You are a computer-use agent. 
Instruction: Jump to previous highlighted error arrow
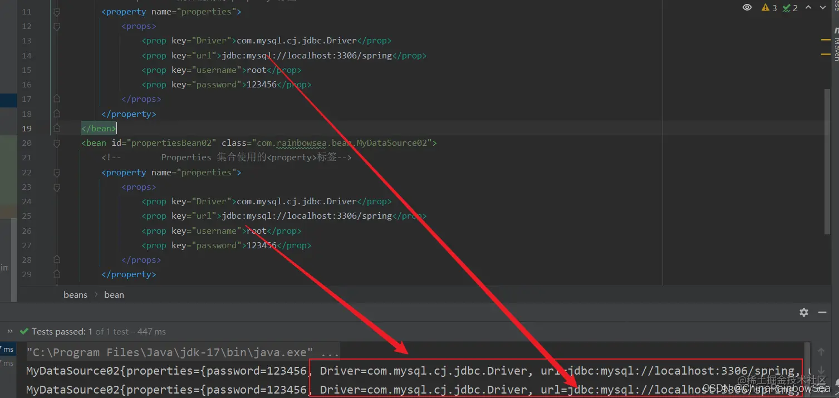(x=808, y=8)
